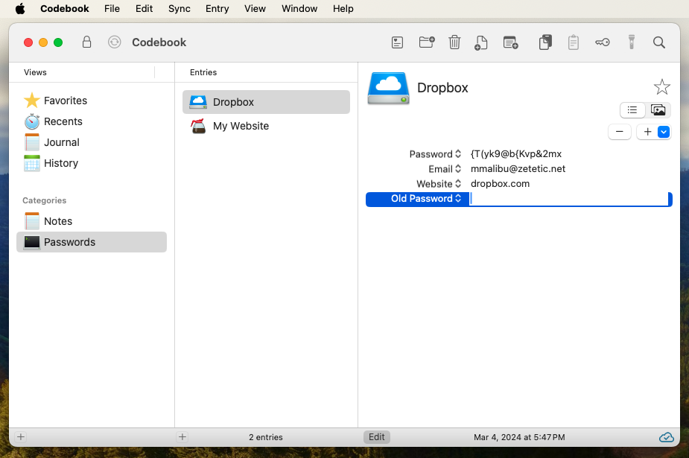
Task: Click the modified date Mar 4, 2024
Action: point(519,437)
